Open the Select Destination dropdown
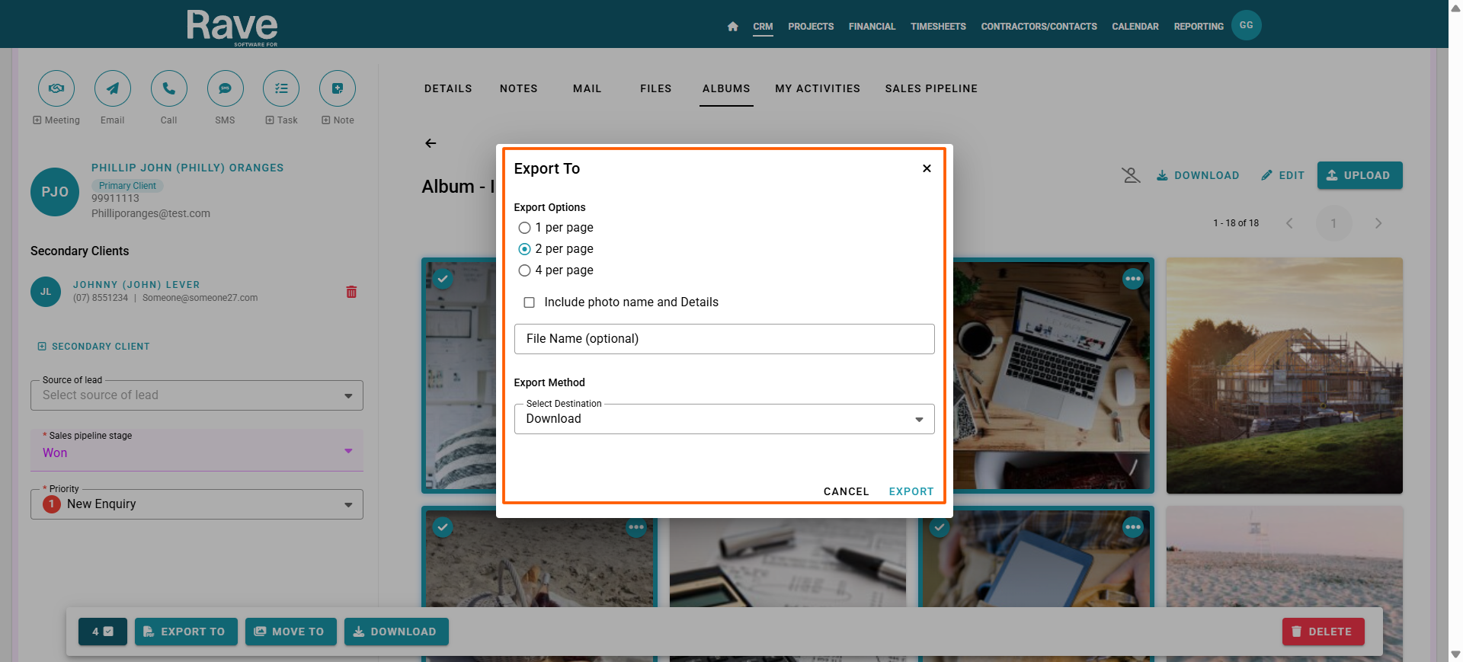The height and width of the screenshot is (662, 1463). (724, 419)
